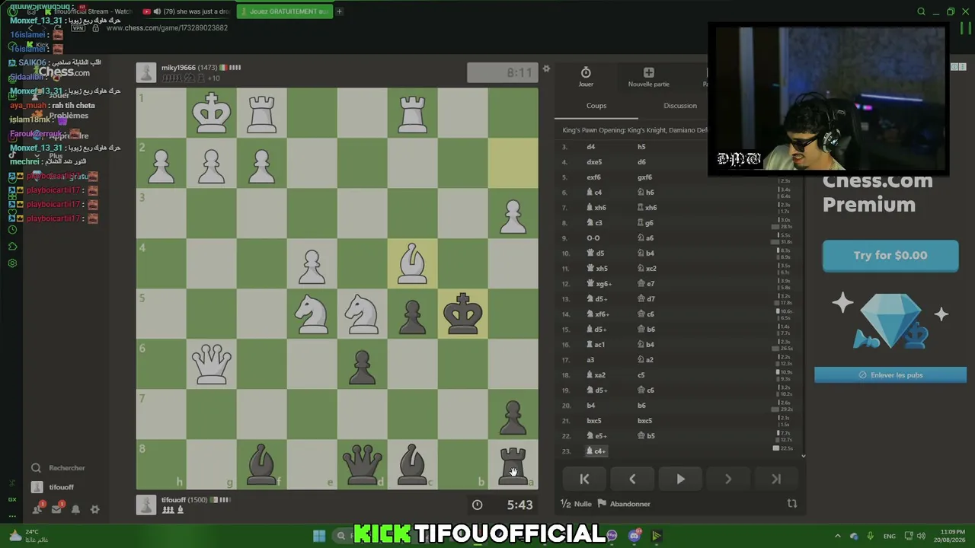Screen dimensions: 975x548
Task: Select the light-squared white bishop
Action: point(412,263)
